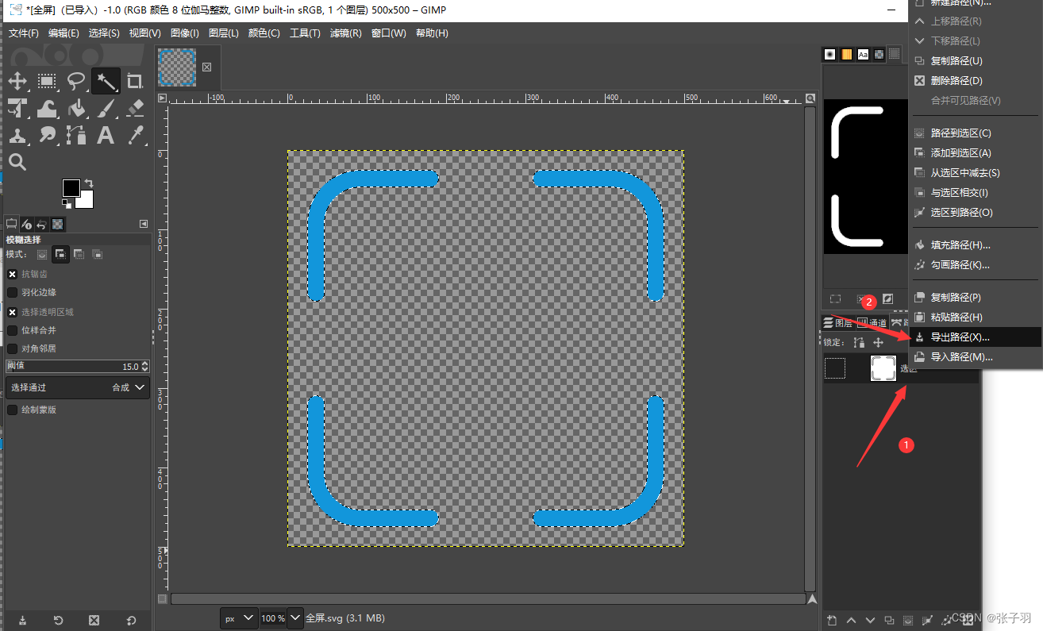
Task: Open tool options panel configuration menu
Action: pos(144,224)
